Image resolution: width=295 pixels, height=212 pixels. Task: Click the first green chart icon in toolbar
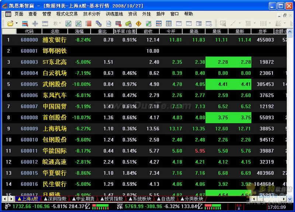(68, 24)
